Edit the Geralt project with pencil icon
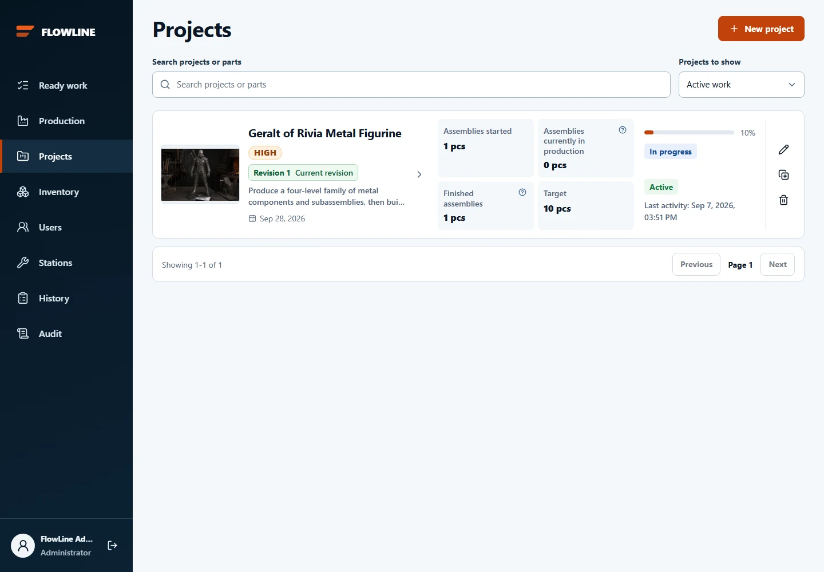This screenshot has width=824, height=572. [784, 149]
